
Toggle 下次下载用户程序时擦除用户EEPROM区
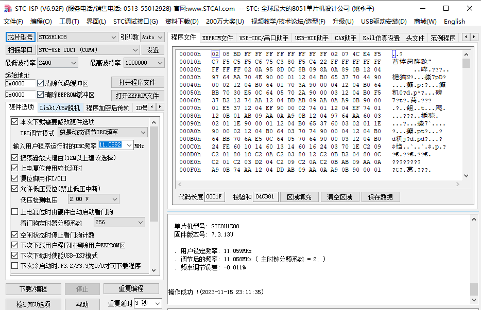click(14, 245)
